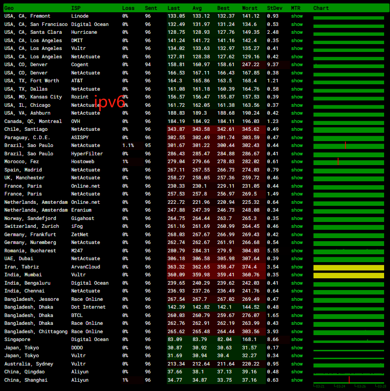
Task: Click show for Sydney Vultr row
Action: [297, 364]
